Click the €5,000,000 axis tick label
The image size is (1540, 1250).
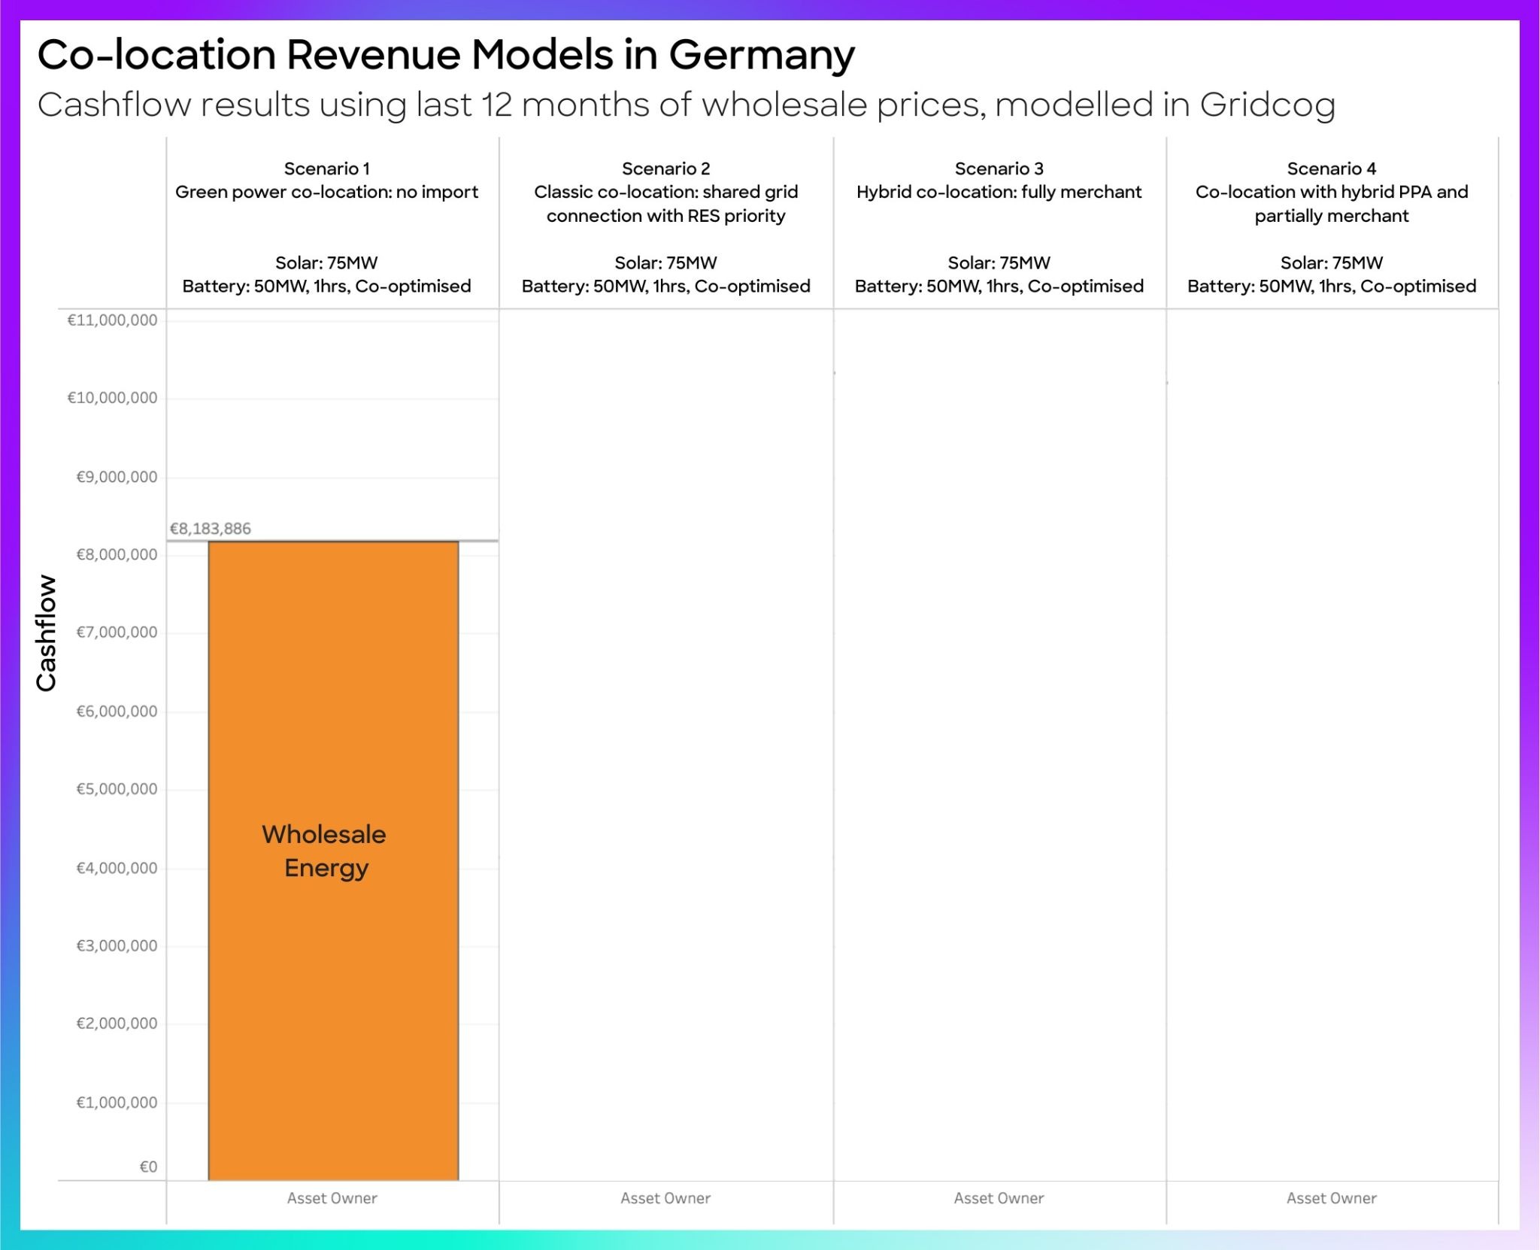coord(117,789)
